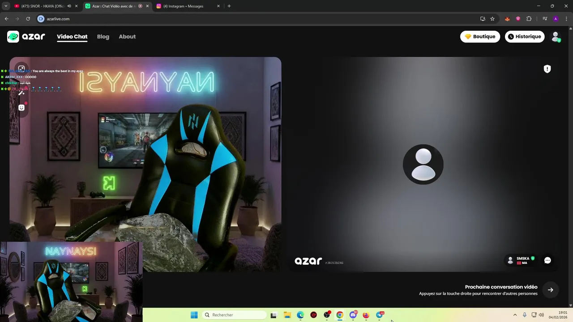Open a new browser tab
The width and height of the screenshot is (573, 322).
pyautogui.click(x=229, y=6)
